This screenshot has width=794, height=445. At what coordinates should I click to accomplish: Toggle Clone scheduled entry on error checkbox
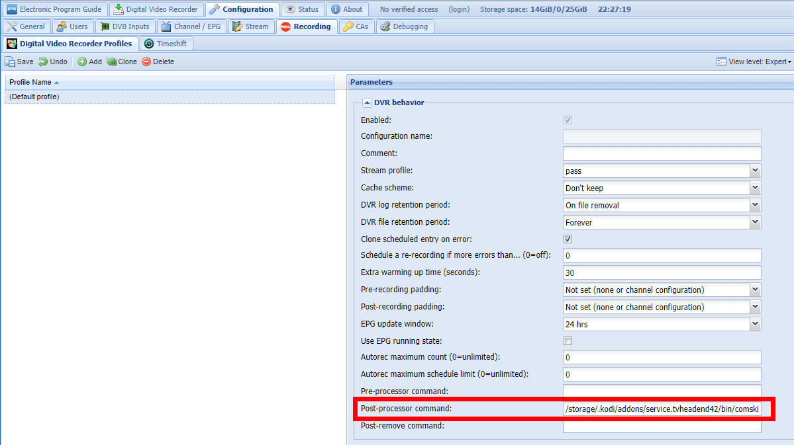[568, 239]
